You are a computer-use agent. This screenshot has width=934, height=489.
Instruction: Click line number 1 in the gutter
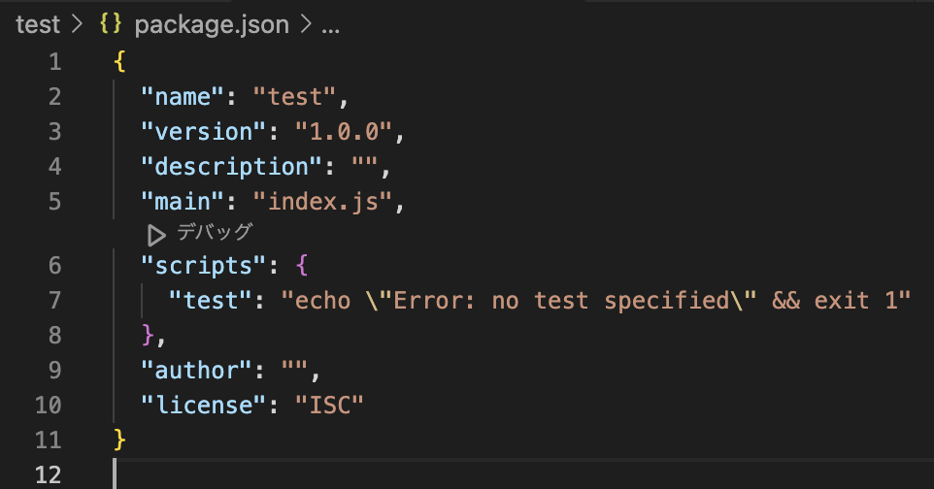[54, 62]
